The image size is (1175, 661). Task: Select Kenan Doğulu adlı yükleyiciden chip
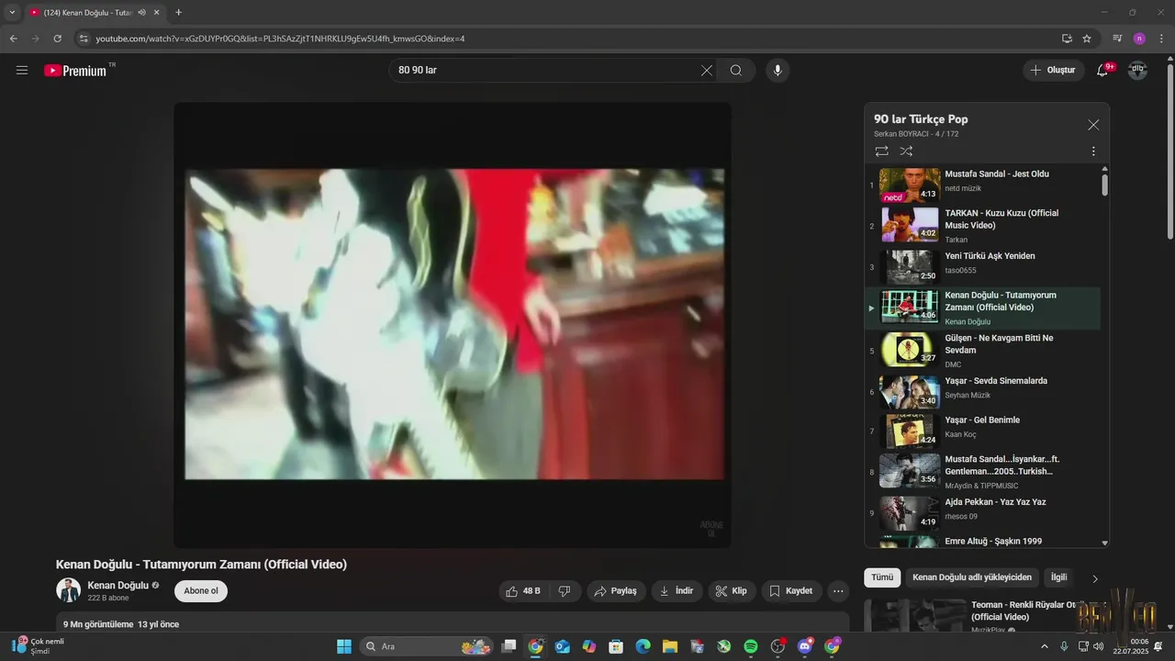[x=972, y=577]
